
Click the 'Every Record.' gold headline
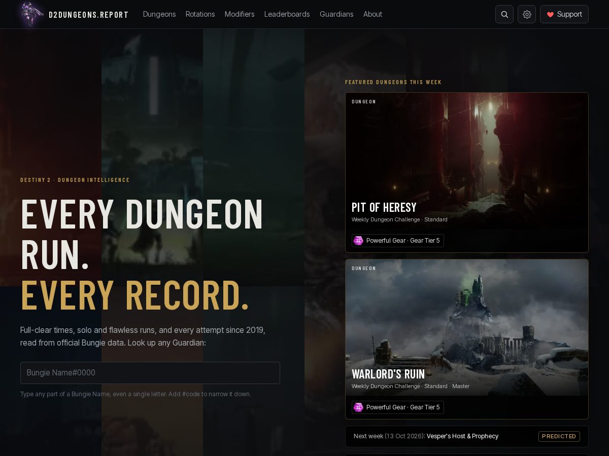(135, 295)
